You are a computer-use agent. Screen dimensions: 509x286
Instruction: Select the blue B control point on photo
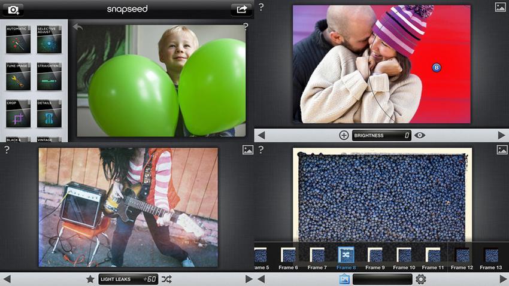(x=436, y=68)
